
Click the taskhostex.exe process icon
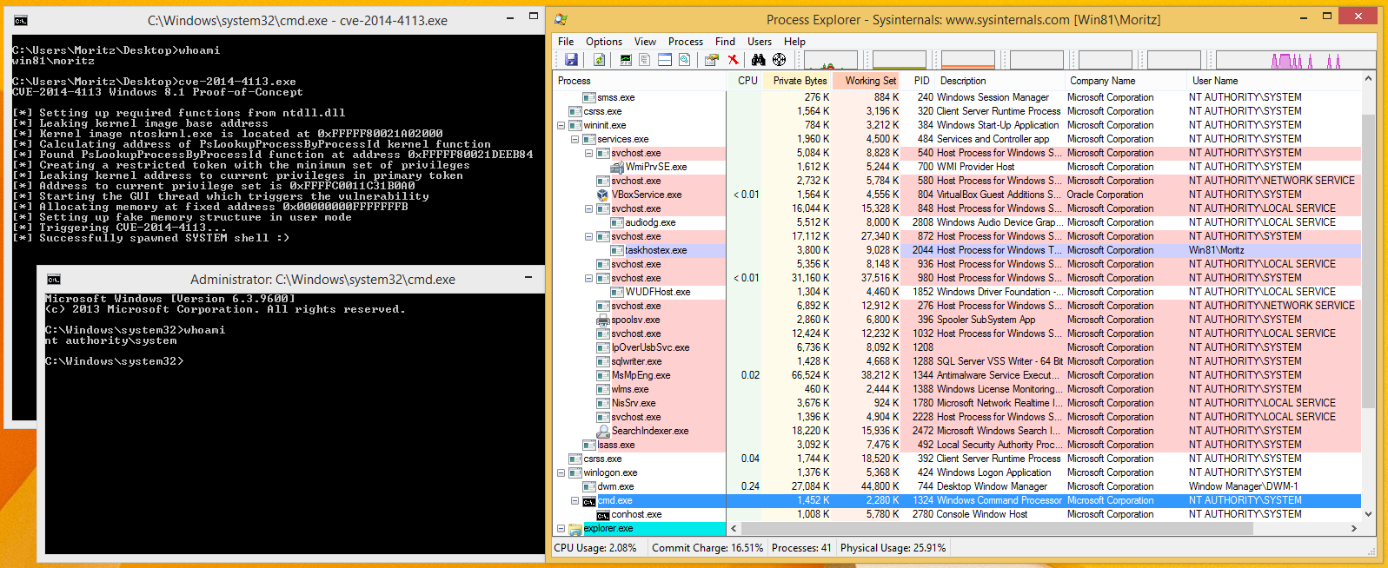[618, 250]
